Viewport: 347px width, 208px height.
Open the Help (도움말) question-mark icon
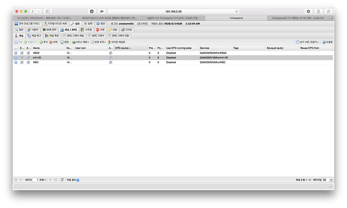tap(328, 42)
